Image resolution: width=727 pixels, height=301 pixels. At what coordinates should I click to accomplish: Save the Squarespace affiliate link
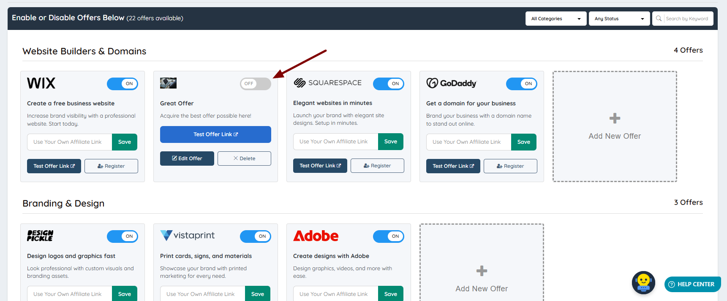pos(391,142)
